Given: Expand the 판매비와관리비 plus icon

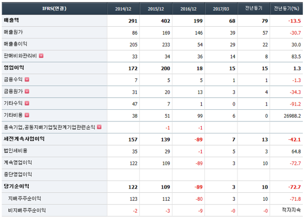Looking at the screenshot, I should pyautogui.click(x=41, y=56).
